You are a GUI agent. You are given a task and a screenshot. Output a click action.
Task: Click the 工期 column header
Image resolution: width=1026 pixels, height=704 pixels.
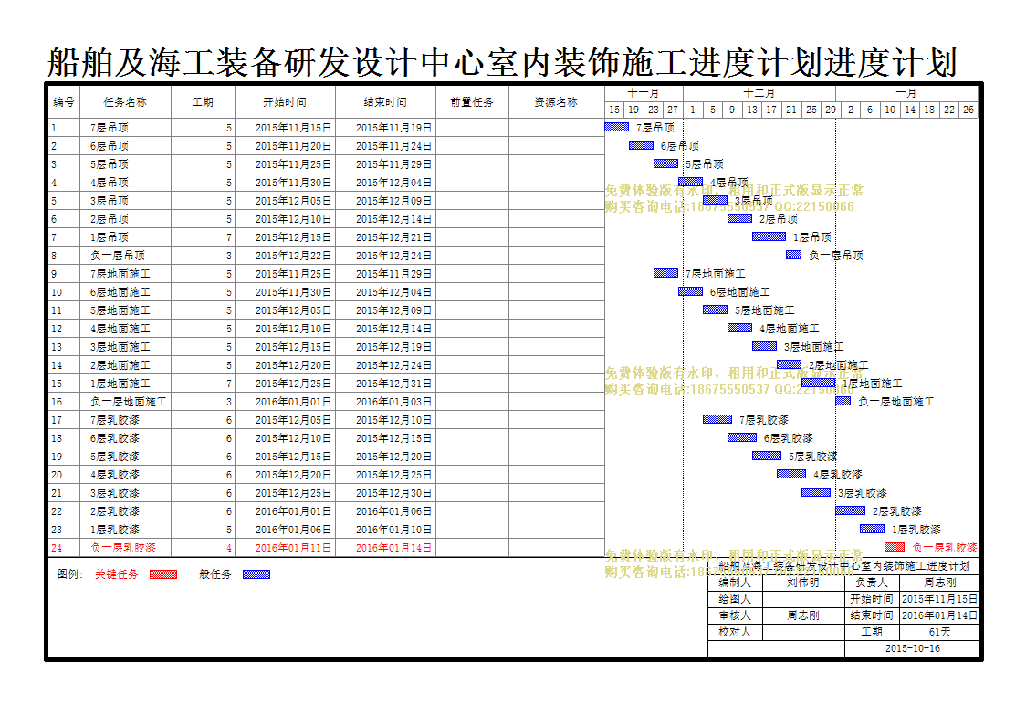click(203, 102)
